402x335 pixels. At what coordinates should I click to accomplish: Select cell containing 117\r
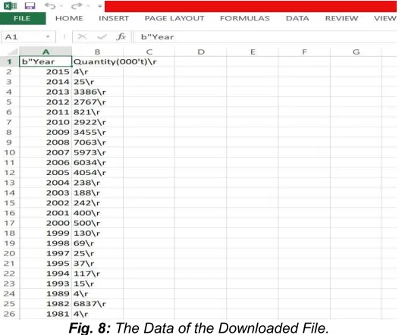pos(97,274)
